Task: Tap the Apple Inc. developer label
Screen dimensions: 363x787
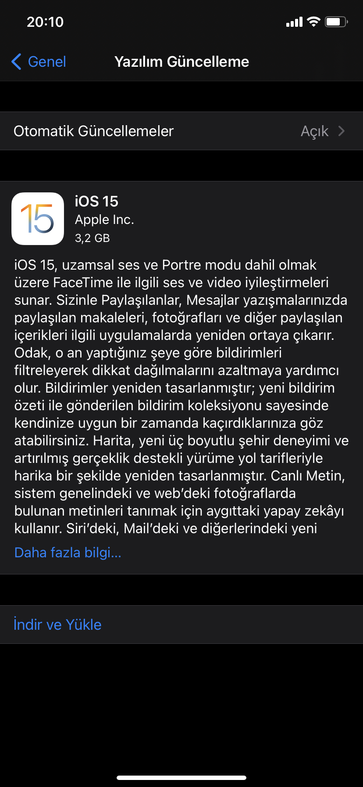Action: (104, 220)
